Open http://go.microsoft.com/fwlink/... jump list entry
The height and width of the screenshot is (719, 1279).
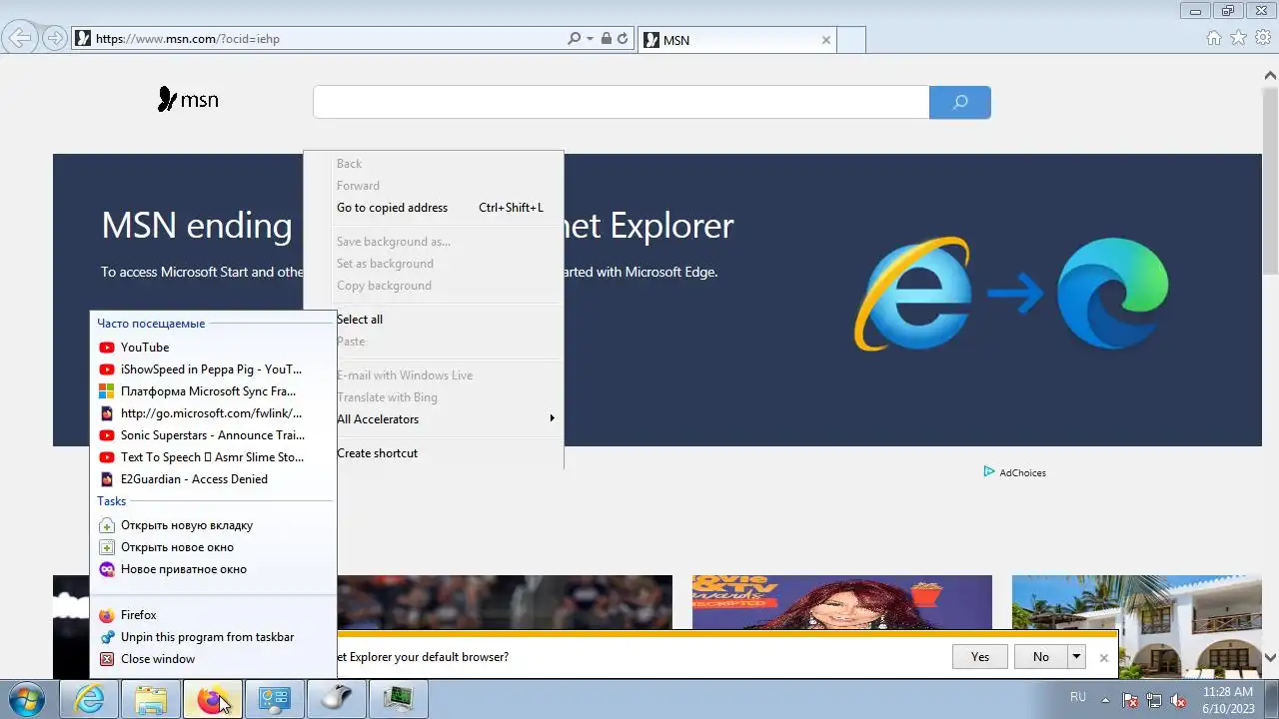coord(213,413)
